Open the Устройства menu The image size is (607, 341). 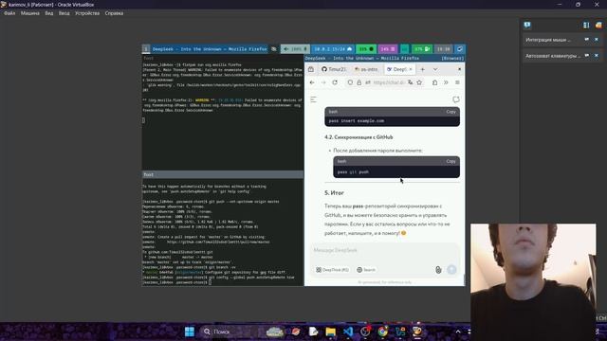coord(87,13)
